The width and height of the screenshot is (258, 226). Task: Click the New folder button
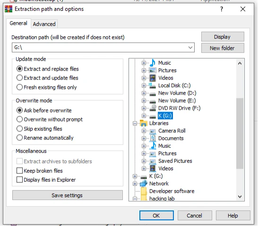click(223, 48)
